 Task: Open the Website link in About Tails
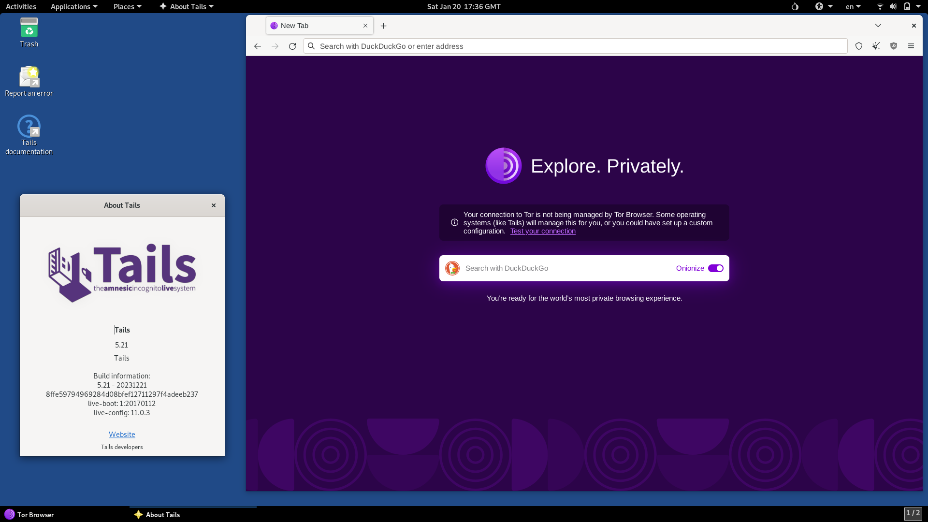(122, 434)
